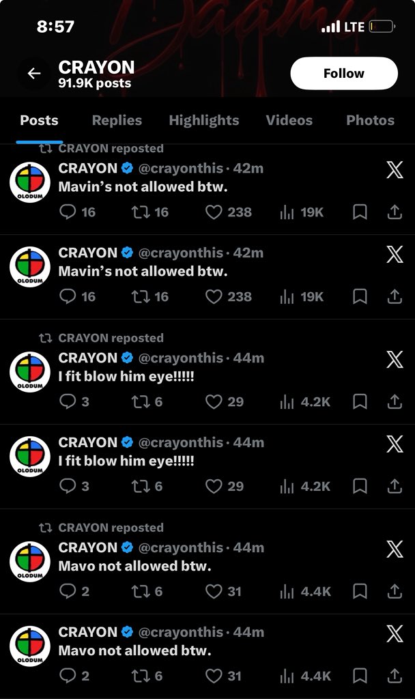Follow the CRAYON account

coord(343,74)
